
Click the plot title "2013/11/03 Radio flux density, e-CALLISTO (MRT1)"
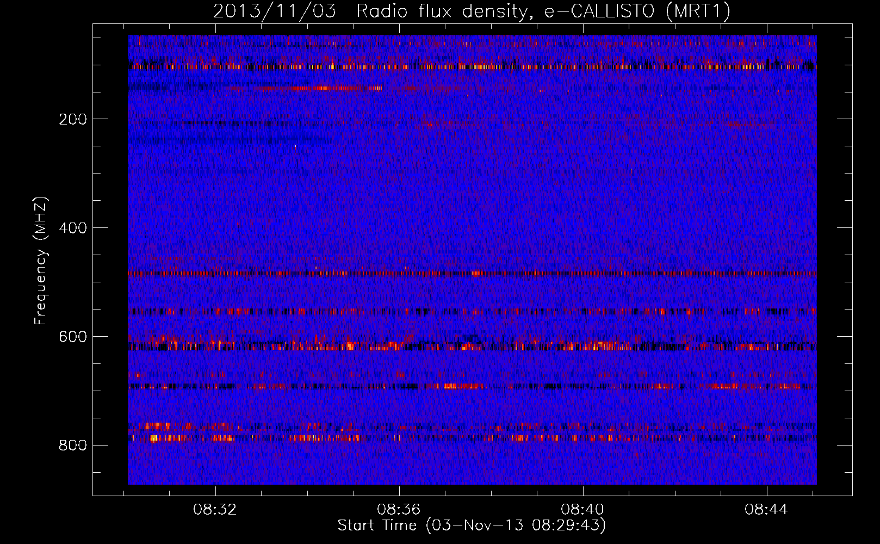point(472,11)
